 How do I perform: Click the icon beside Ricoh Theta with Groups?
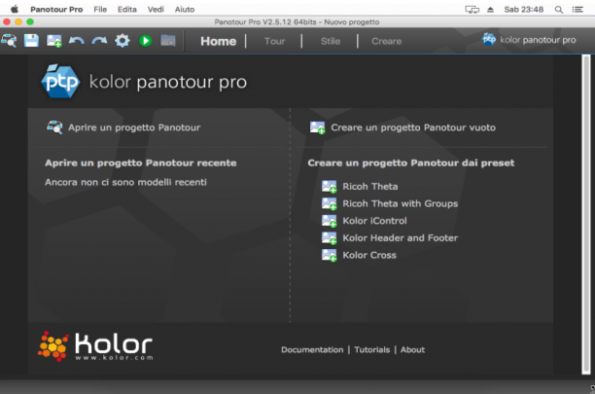pyautogui.click(x=329, y=203)
